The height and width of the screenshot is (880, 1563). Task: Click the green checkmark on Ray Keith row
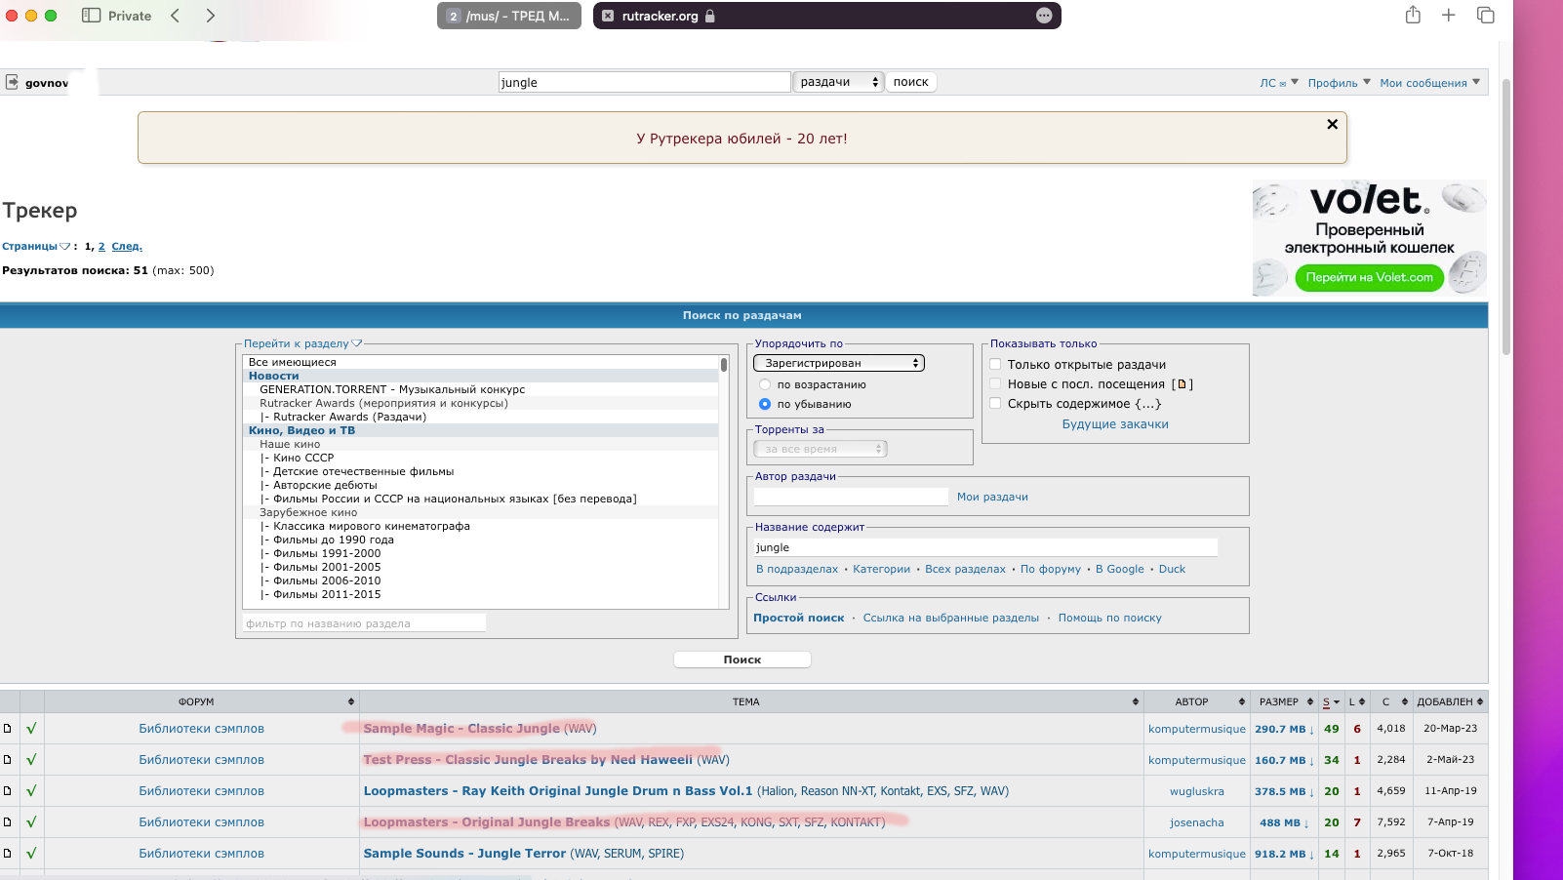(31, 790)
